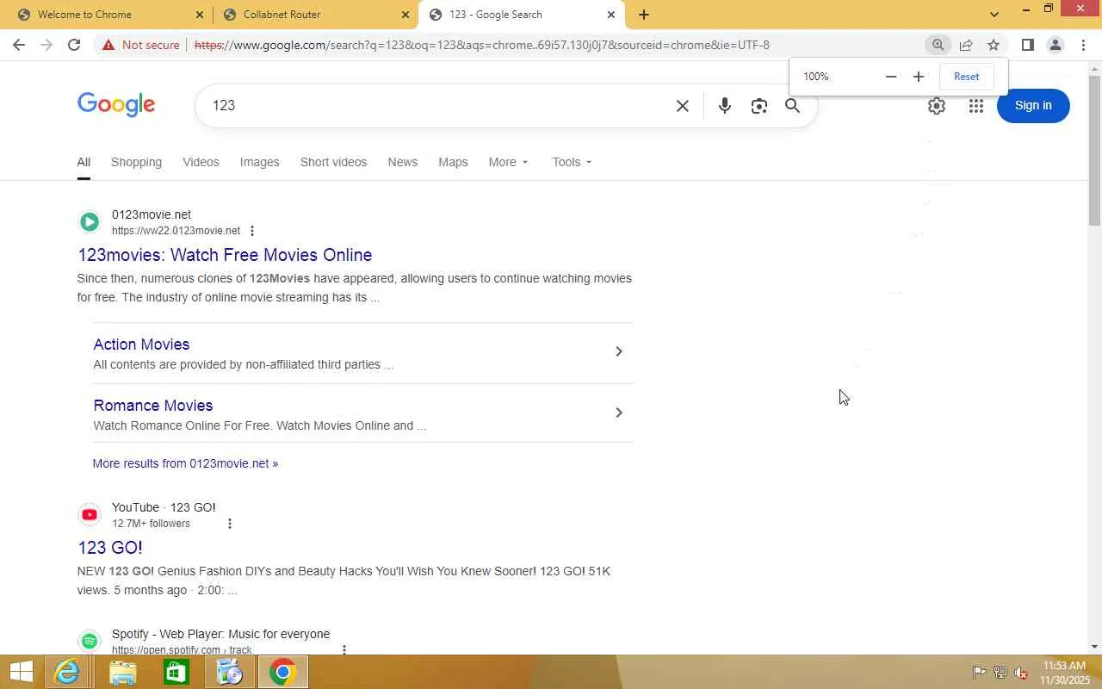Launch Internet Explorer from the taskbar
The width and height of the screenshot is (1102, 689).
67,672
